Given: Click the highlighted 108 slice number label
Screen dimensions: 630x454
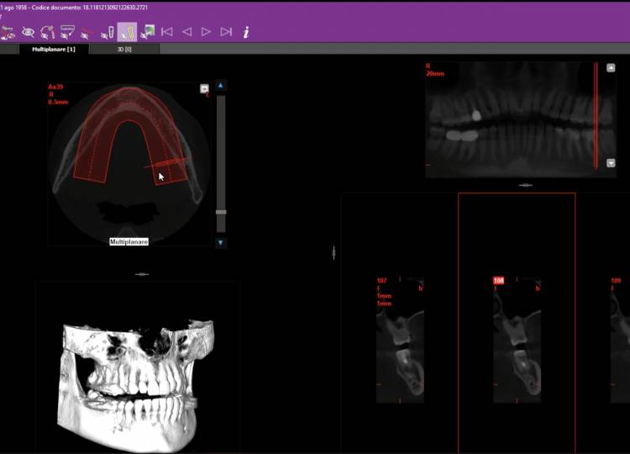Looking at the screenshot, I should [x=499, y=281].
